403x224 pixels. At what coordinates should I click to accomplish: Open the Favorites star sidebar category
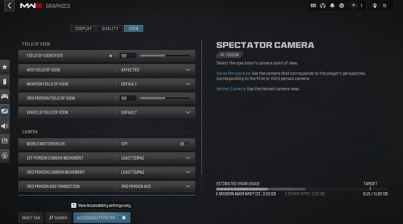click(x=5, y=67)
